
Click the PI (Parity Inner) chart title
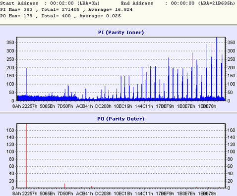point(121,32)
